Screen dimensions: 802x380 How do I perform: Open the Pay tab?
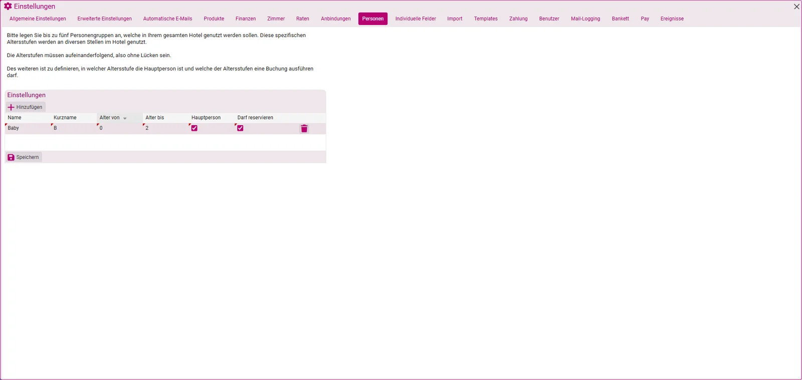click(x=645, y=19)
